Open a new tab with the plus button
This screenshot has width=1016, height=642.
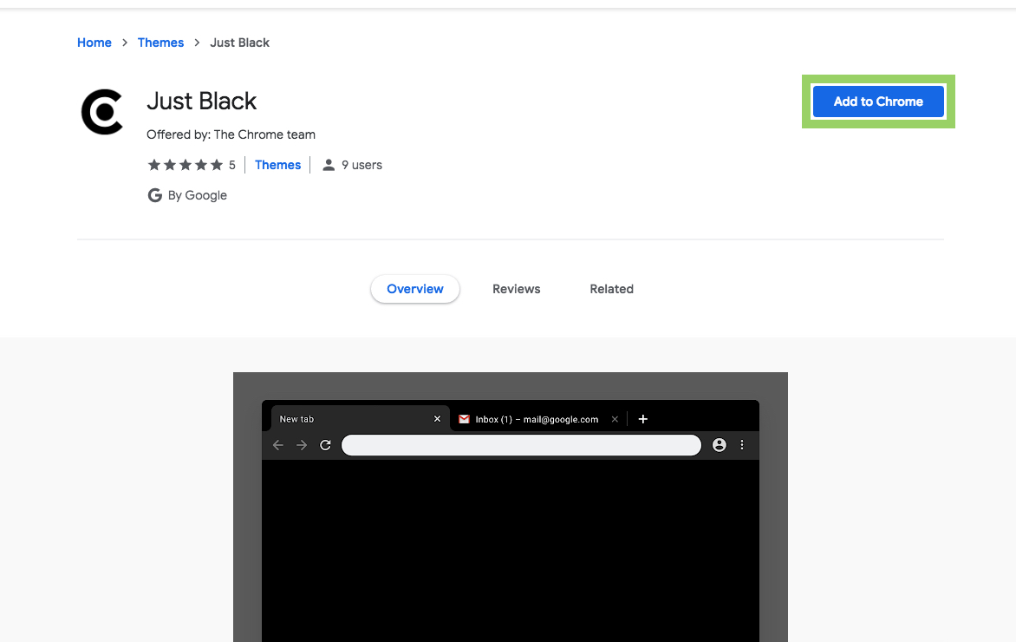coord(642,418)
